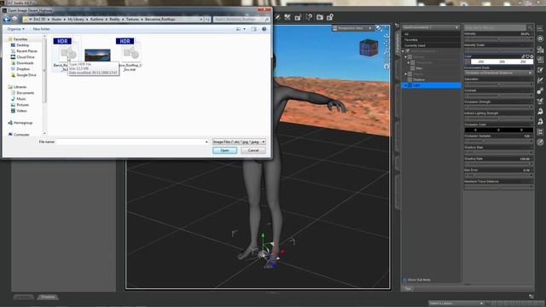
Task: Click the File name input field
Action: click(132, 142)
